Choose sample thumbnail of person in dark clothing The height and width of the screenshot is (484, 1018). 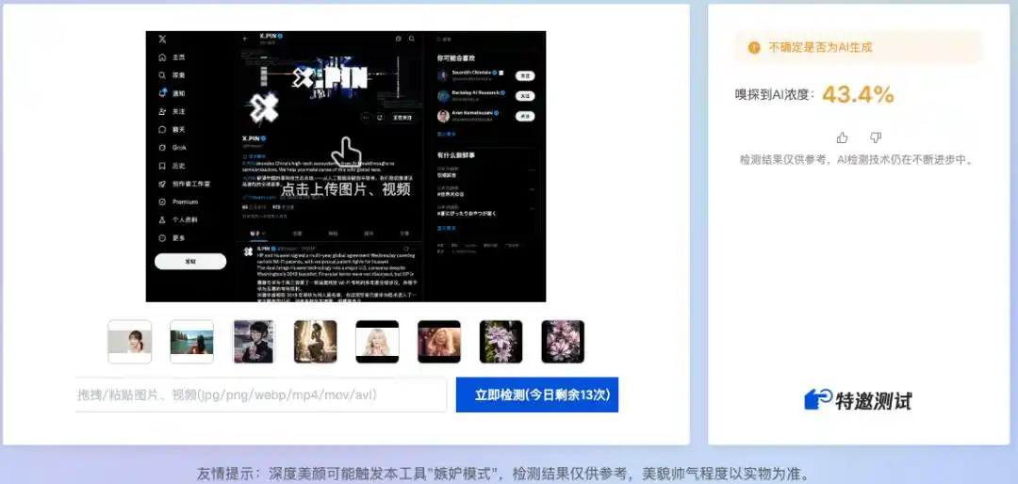coord(254,342)
